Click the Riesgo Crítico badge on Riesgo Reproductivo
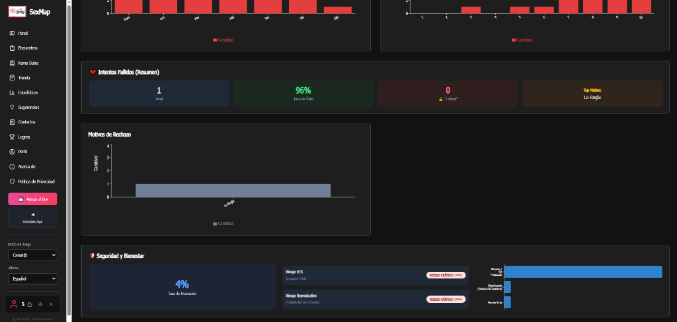The width and height of the screenshot is (677, 322). click(446, 299)
